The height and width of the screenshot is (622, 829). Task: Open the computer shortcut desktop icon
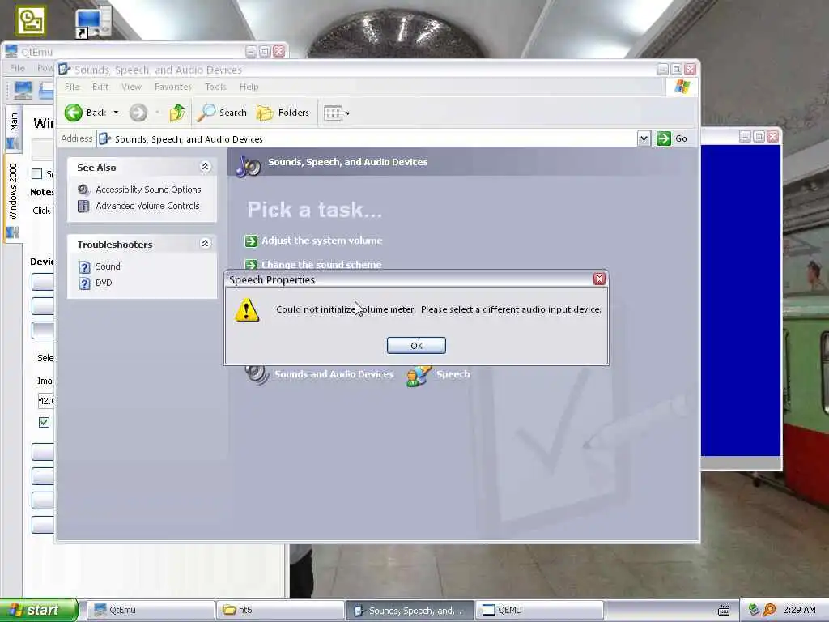pyautogui.click(x=92, y=23)
